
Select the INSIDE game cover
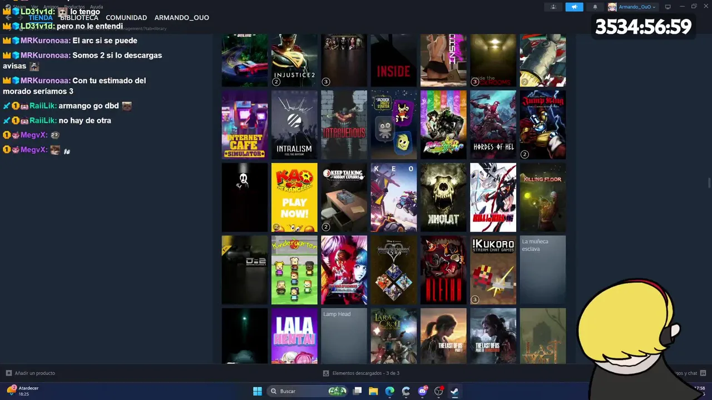394,60
